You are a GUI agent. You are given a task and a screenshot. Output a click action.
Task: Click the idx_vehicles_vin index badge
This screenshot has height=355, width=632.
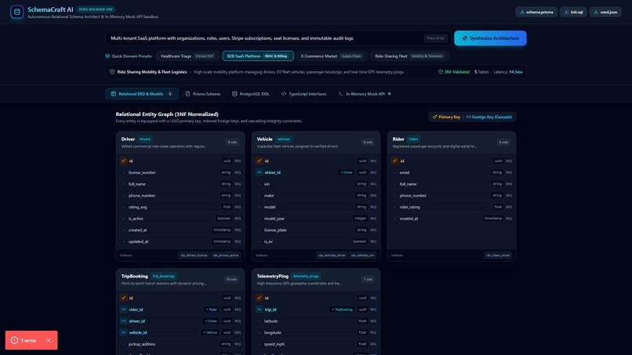[x=362, y=255]
